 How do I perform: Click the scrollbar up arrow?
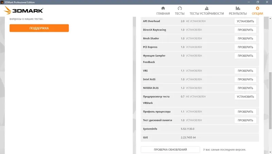(270, 18)
